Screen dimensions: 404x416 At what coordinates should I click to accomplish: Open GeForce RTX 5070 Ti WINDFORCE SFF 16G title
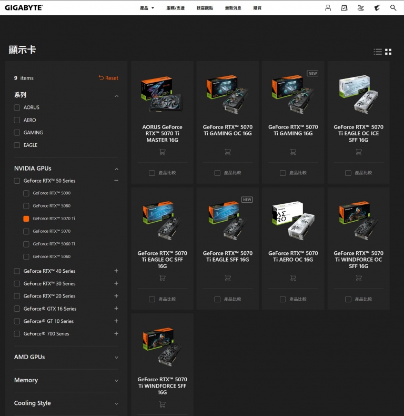[x=162, y=386]
